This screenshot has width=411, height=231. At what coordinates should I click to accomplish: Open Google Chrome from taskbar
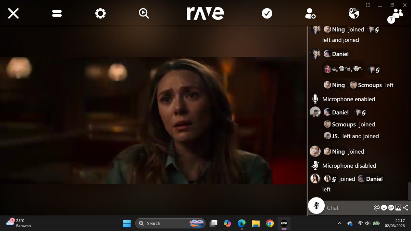(270, 223)
